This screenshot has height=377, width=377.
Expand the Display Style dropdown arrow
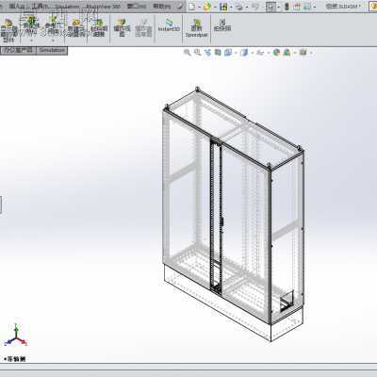coord(252,53)
